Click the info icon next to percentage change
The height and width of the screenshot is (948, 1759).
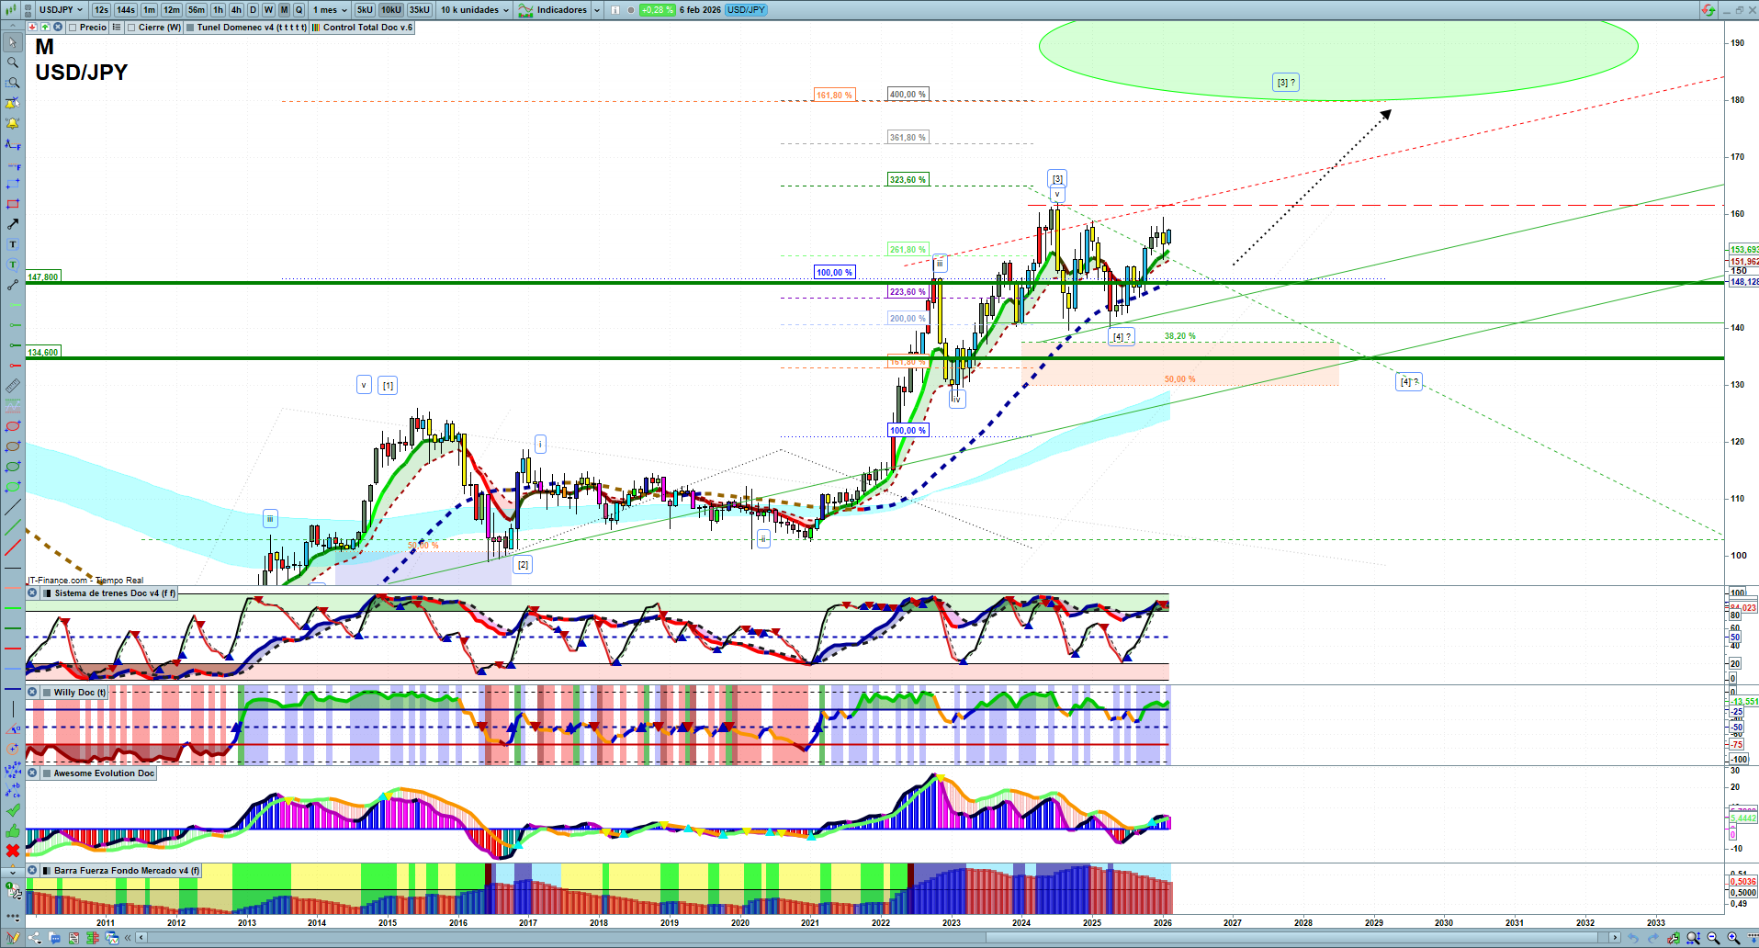coord(615,10)
